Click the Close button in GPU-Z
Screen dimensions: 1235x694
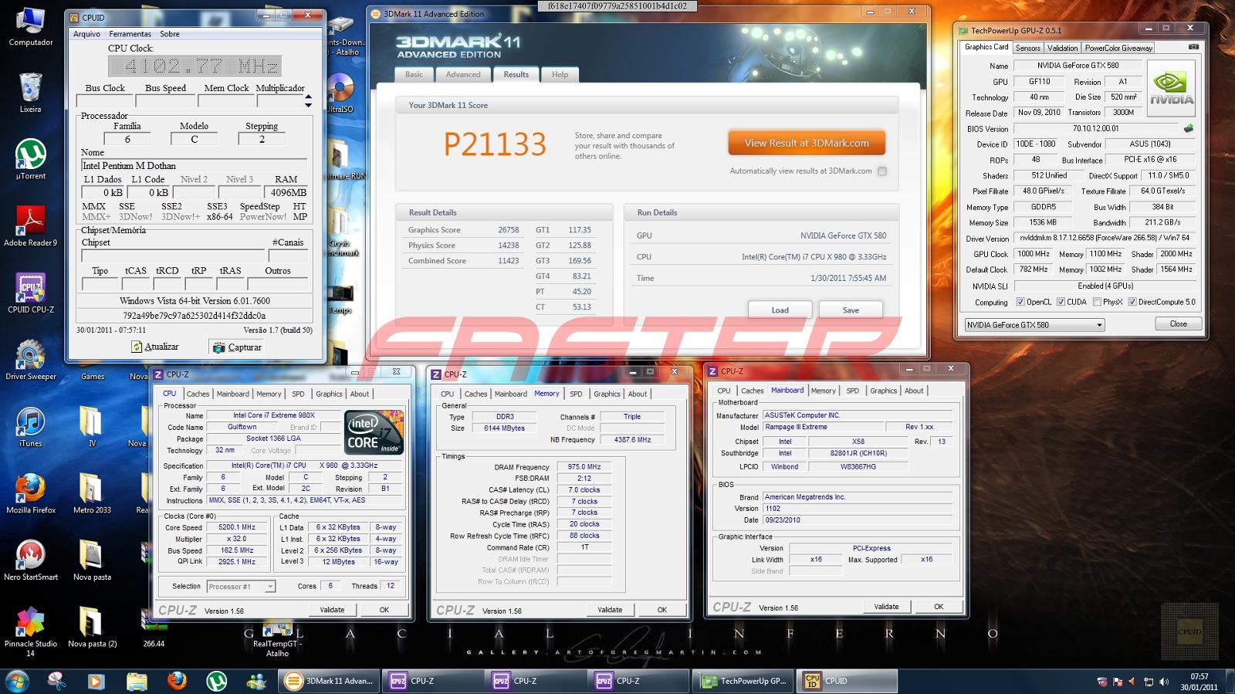(1178, 324)
